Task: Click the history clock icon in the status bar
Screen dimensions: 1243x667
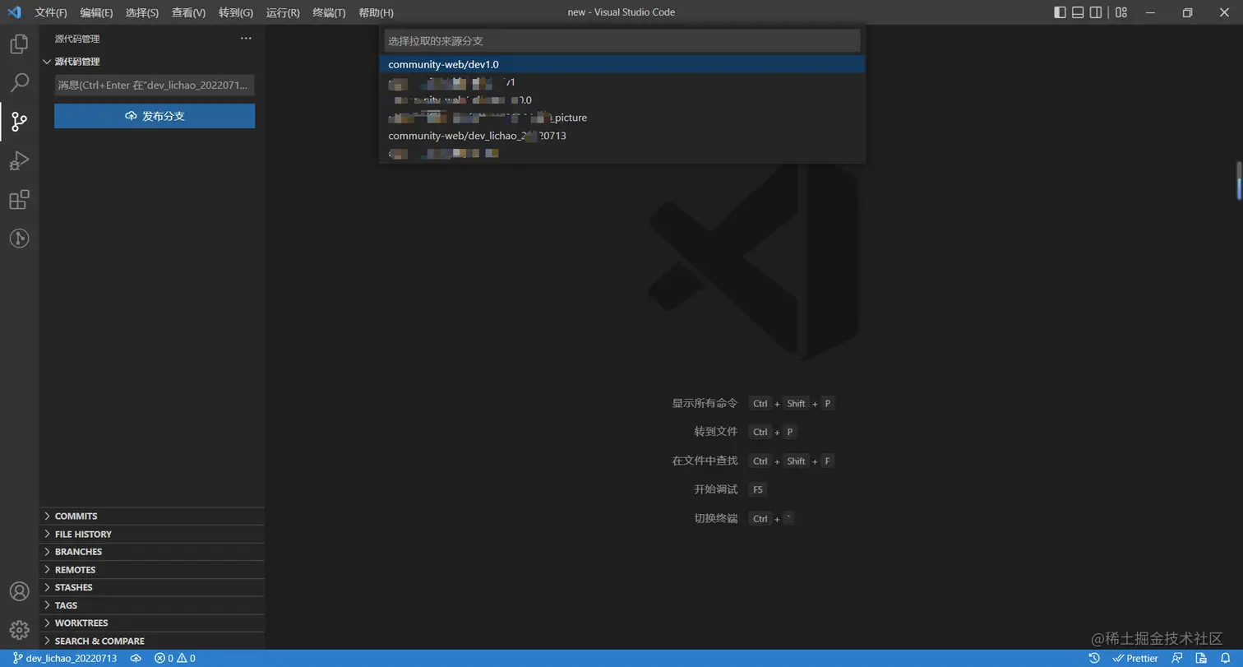Action: coord(1094,659)
